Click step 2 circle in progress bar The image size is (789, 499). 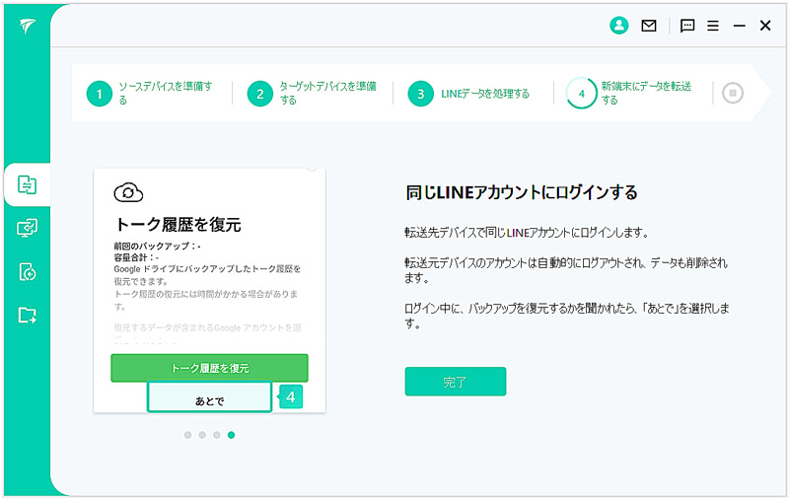pyautogui.click(x=260, y=94)
